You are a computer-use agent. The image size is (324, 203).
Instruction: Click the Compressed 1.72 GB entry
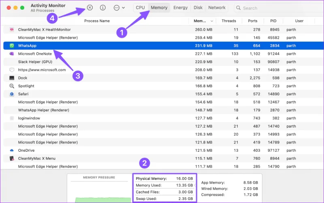point(230,195)
